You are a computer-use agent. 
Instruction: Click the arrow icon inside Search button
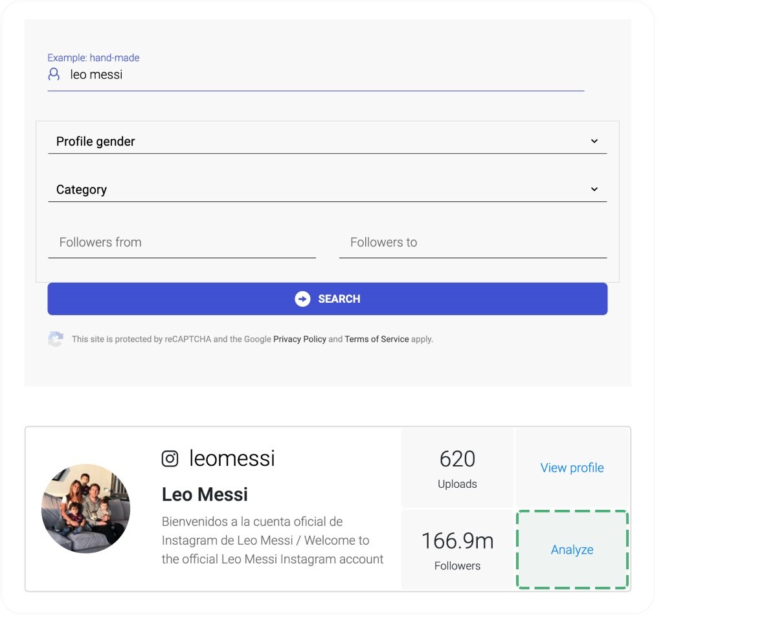coord(302,299)
